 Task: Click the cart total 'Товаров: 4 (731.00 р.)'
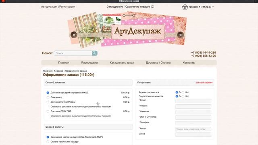200,7
